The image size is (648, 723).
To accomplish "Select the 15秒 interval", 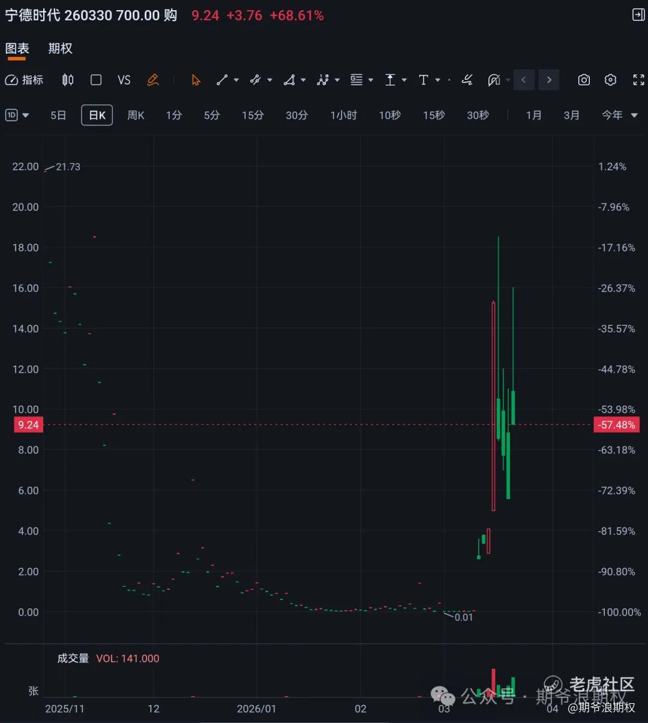I will pos(434,115).
